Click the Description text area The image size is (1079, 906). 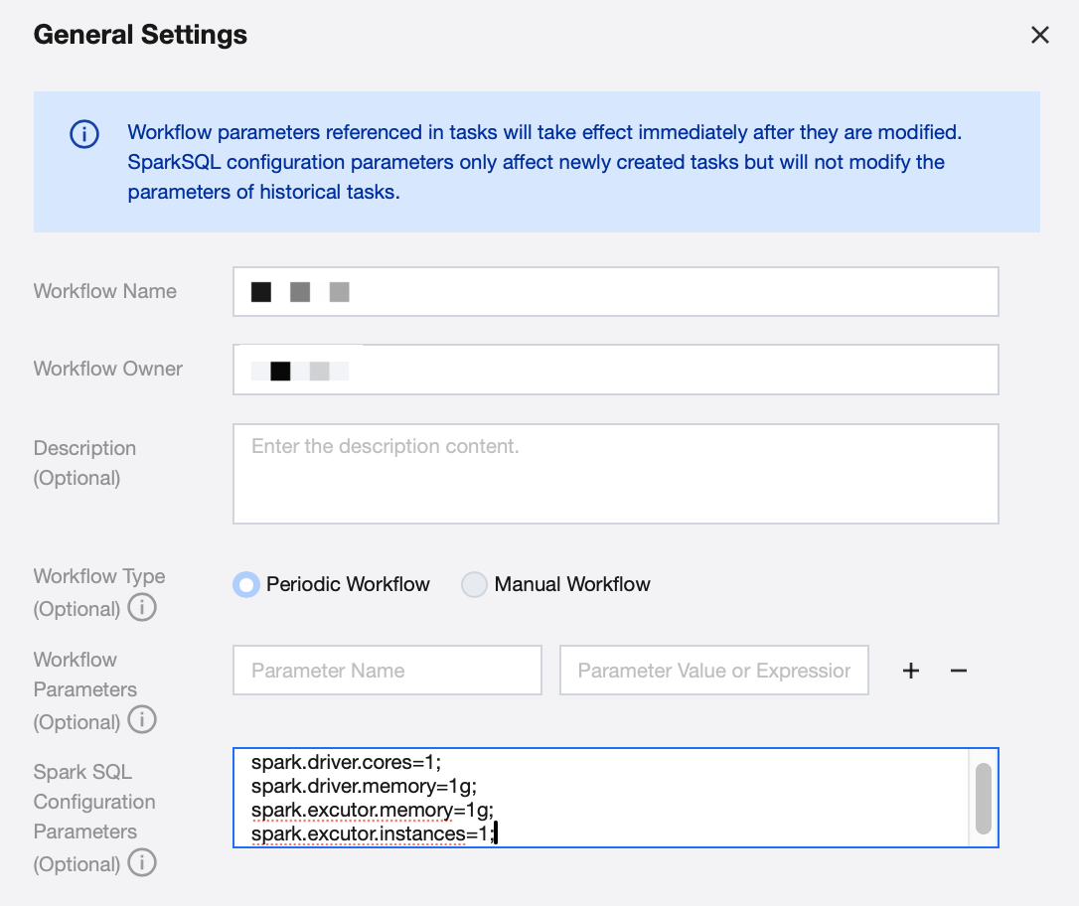click(615, 474)
